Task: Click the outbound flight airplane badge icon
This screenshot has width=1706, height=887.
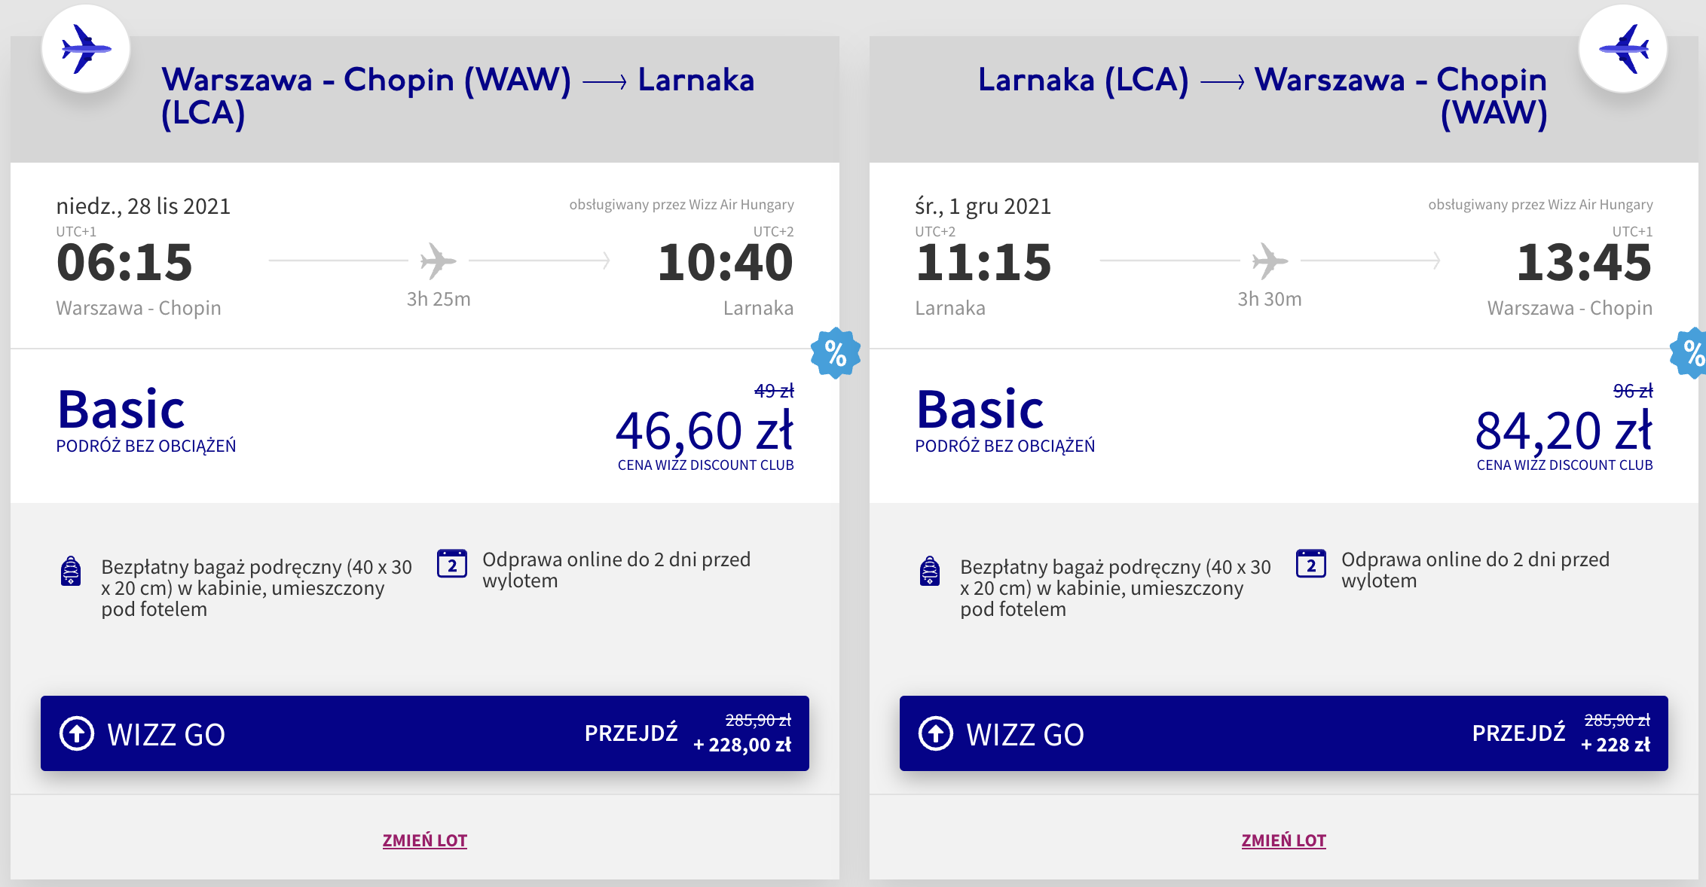Action: tap(86, 49)
